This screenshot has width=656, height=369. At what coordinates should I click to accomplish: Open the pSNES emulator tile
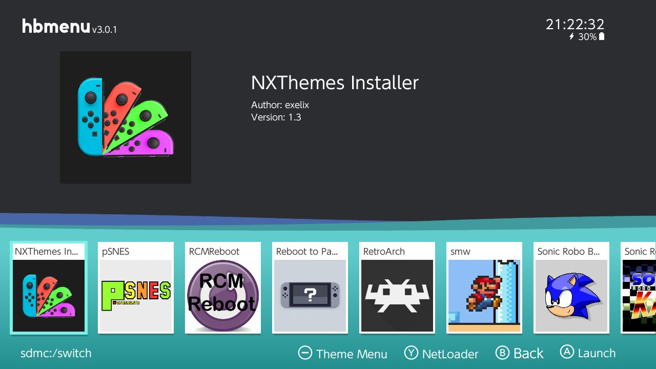(136, 288)
